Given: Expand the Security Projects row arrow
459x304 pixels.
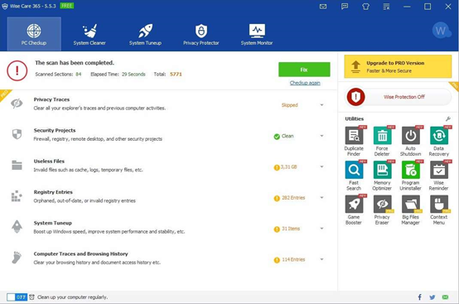Looking at the screenshot, I should click(x=321, y=136).
